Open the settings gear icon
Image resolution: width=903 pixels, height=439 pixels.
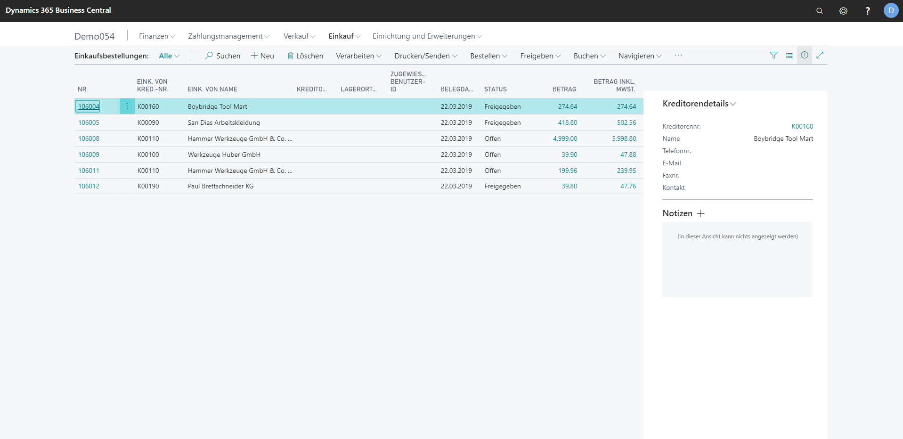(x=843, y=11)
